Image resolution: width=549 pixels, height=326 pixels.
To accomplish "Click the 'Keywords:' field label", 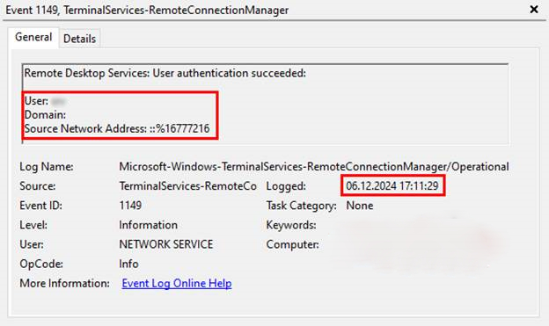I will pos(291,225).
